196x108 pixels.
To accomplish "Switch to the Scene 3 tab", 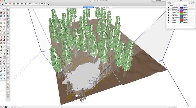I will click(x=97, y=7).
